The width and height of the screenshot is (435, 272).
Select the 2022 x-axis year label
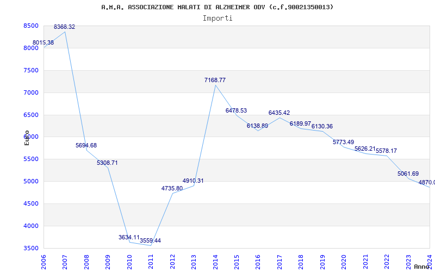(387, 262)
